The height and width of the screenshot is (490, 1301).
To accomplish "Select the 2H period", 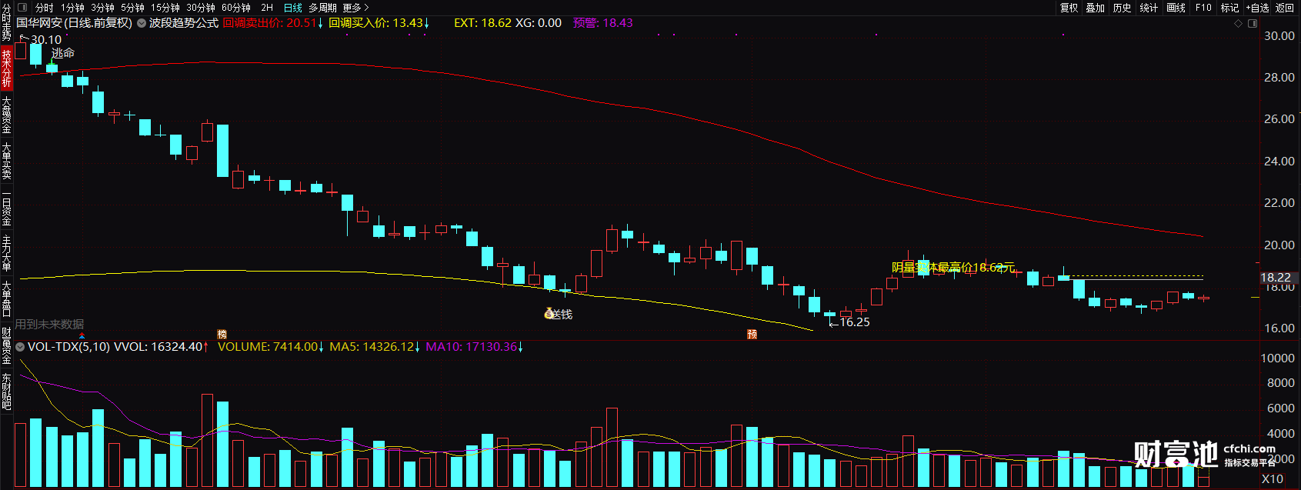I will 267,8.
